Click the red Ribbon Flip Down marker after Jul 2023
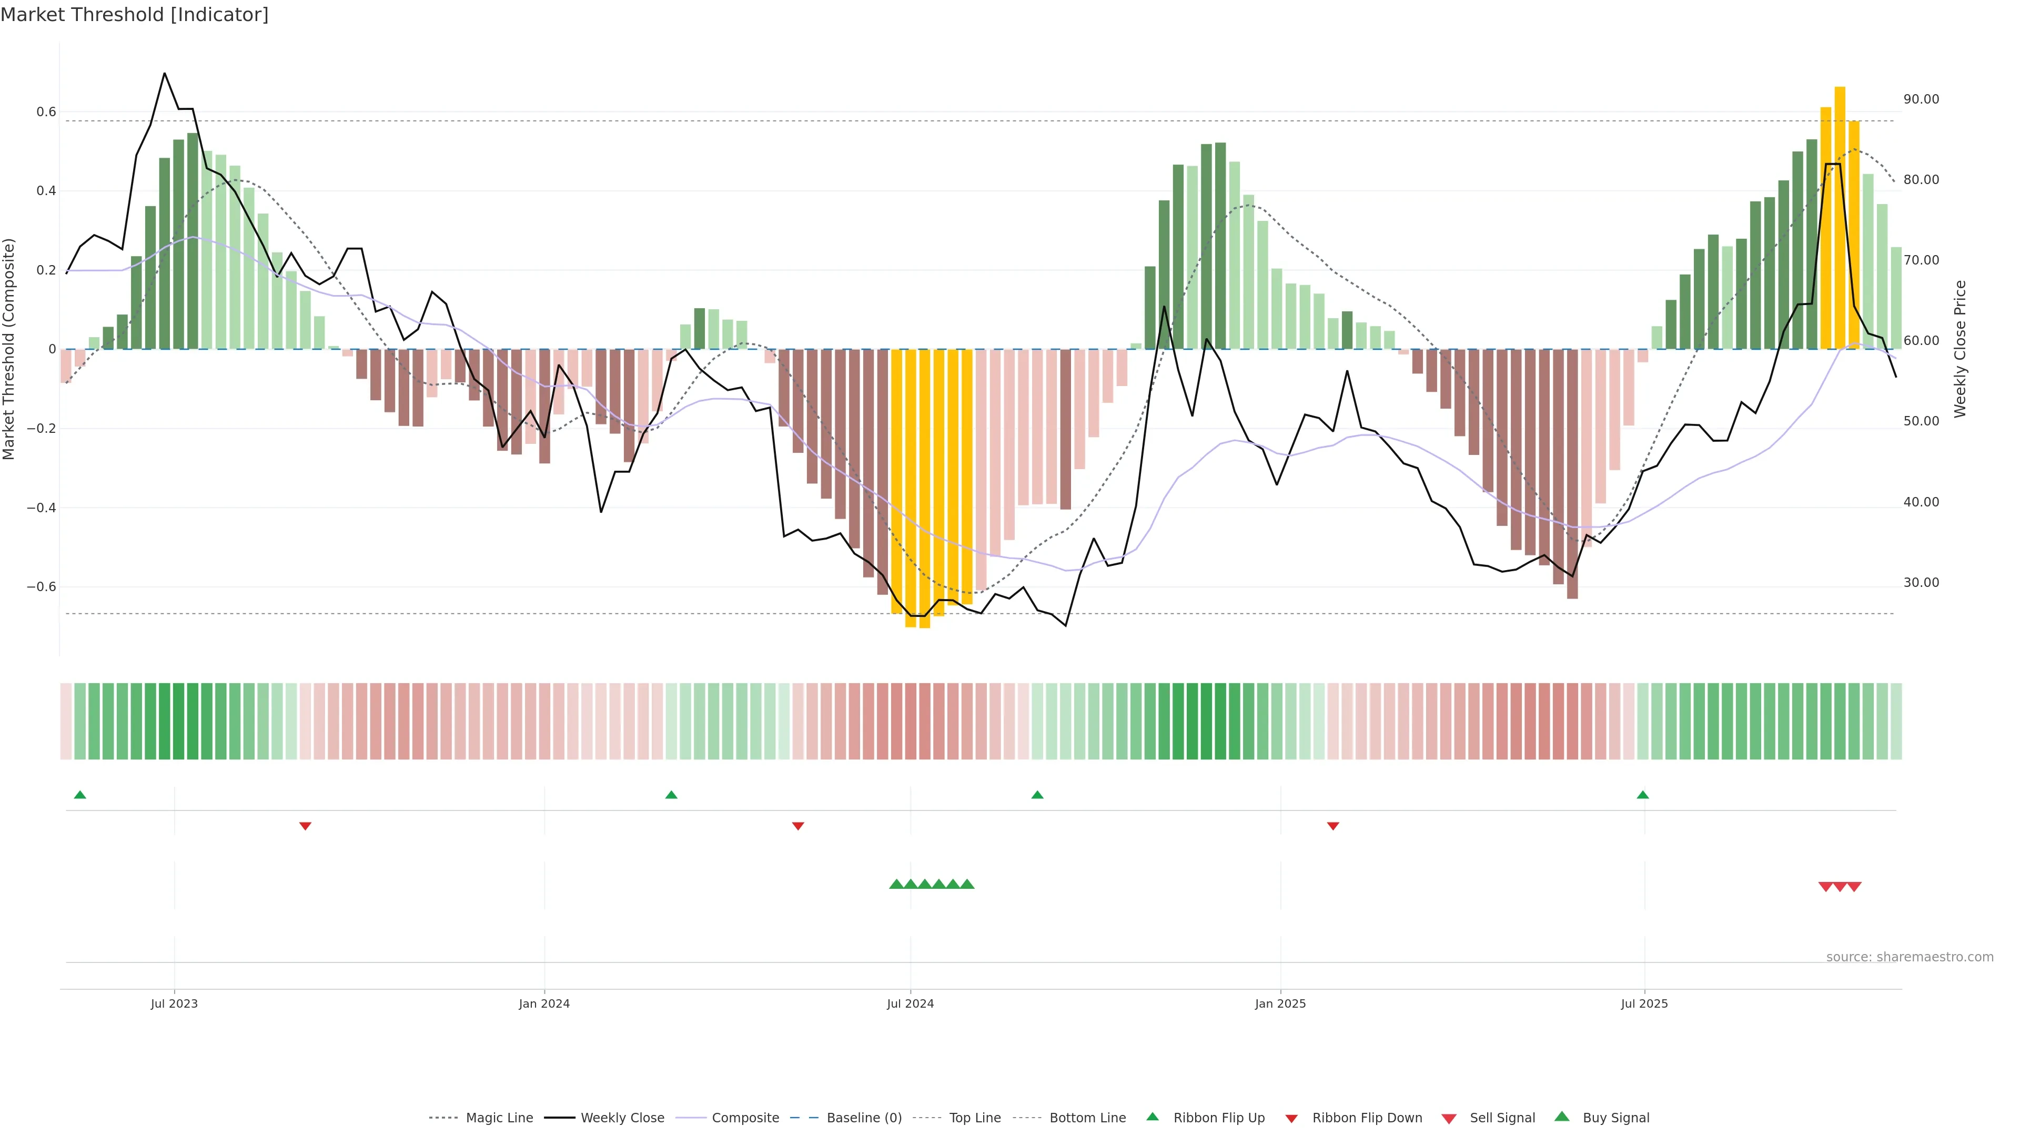 [x=306, y=826]
